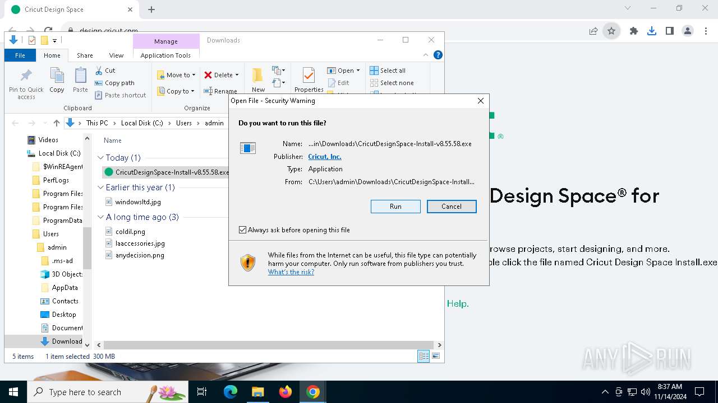Click Properties icon in quick access toolbar
The width and height of the screenshot is (718, 403).
[x=31, y=40]
